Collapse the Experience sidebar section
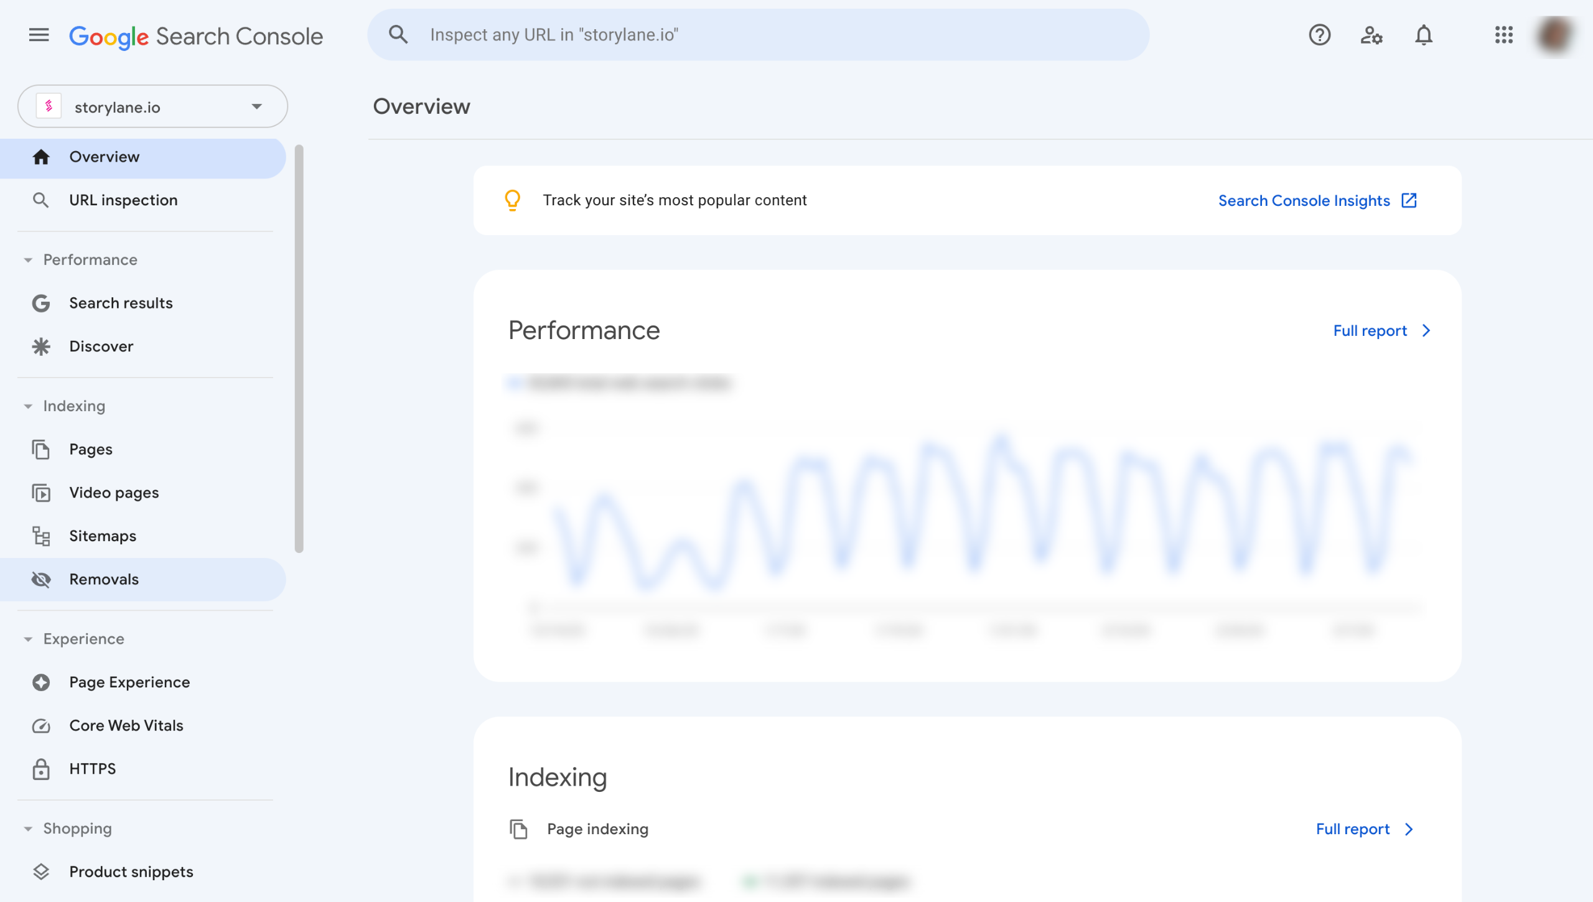 (x=28, y=639)
